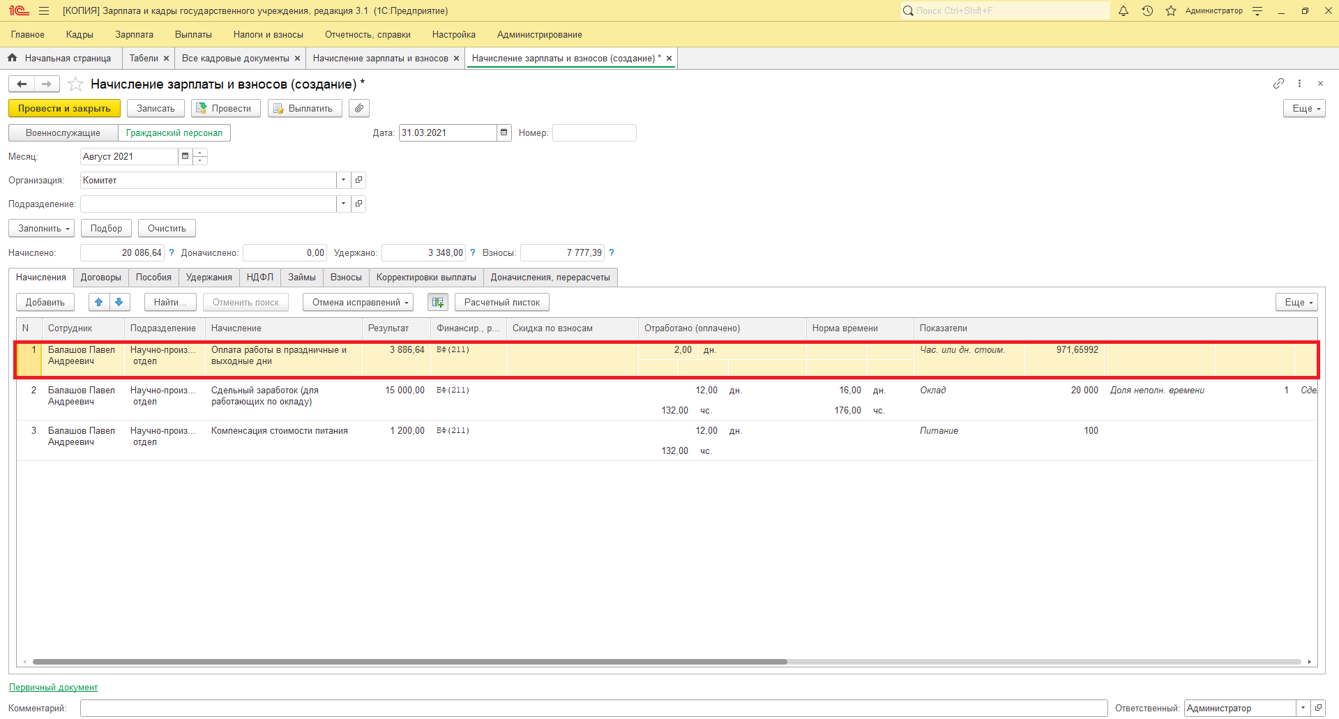Adjust the Месяц stepper arrows
This screenshot has height=719, width=1339.
(x=200, y=157)
